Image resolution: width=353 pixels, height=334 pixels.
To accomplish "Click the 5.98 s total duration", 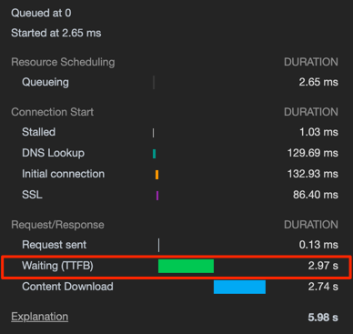I will [323, 318].
